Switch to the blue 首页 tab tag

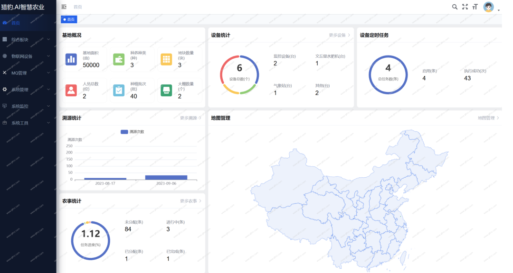pyautogui.click(x=69, y=19)
